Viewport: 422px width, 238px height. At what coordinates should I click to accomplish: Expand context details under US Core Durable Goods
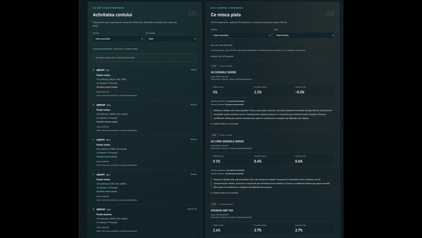click(x=224, y=193)
